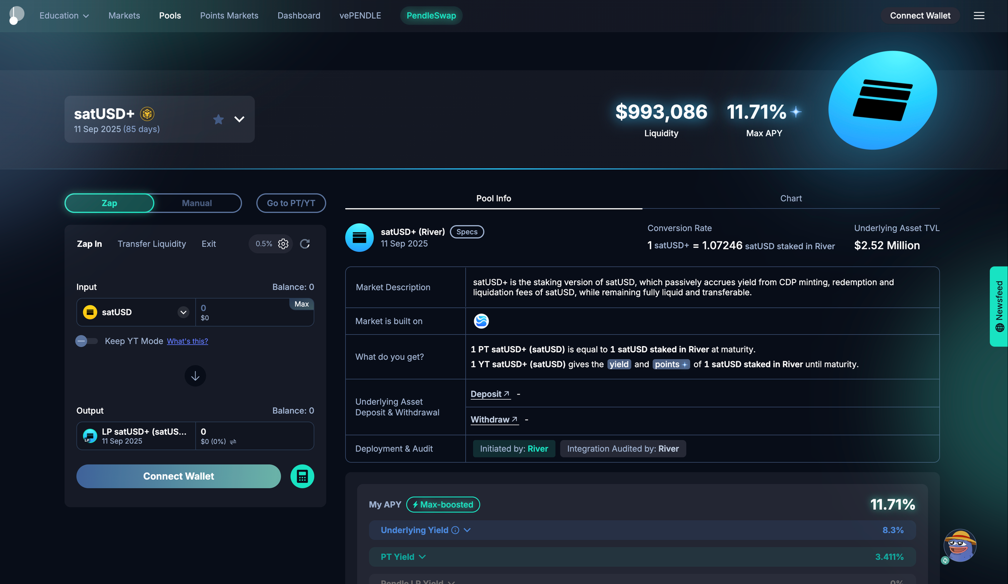The height and width of the screenshot is (584, 1008).
Task: Click the 11.71% Max APY value
Action: tap(756, 112)
